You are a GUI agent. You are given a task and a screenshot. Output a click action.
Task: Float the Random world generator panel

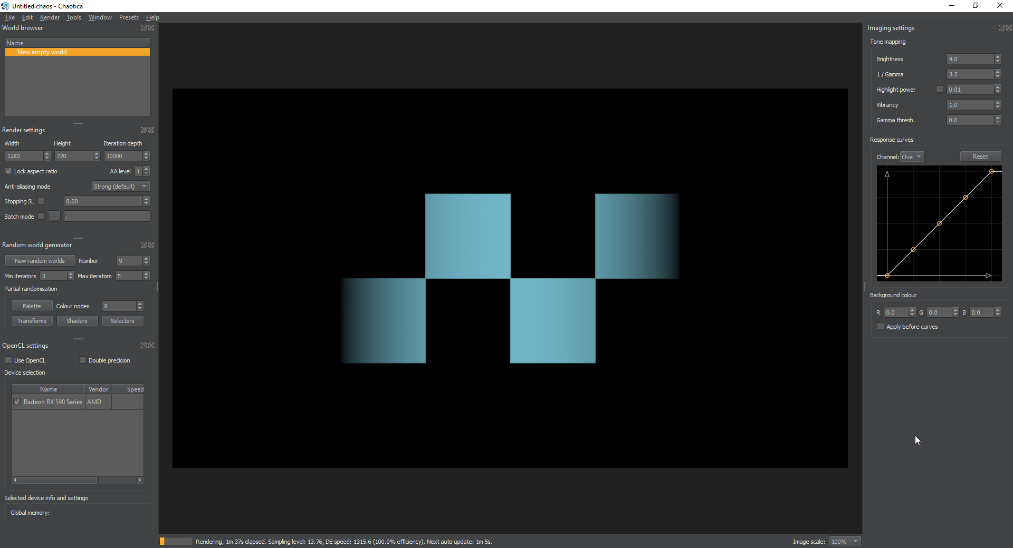144,245
